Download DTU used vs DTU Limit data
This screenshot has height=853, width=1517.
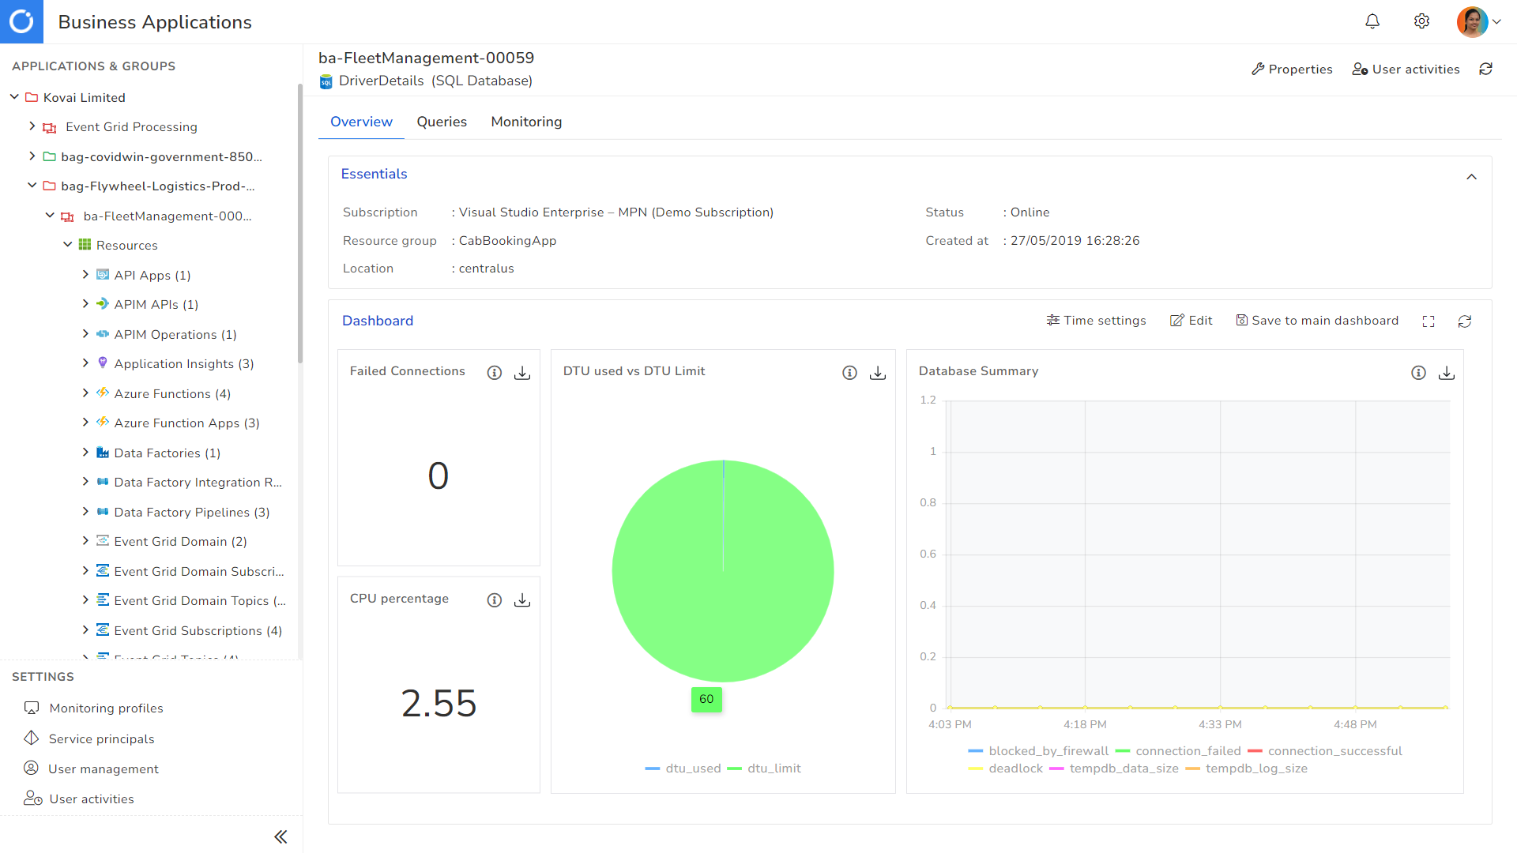(878, 373)
